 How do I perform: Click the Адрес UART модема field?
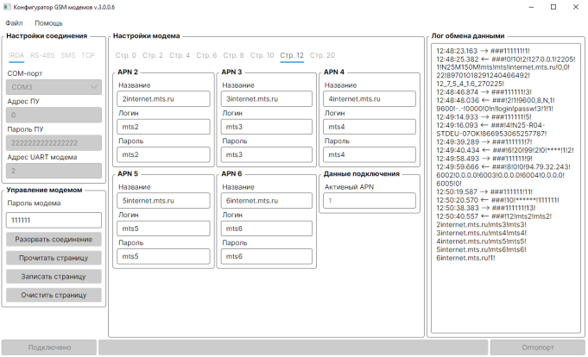(54, 171)
